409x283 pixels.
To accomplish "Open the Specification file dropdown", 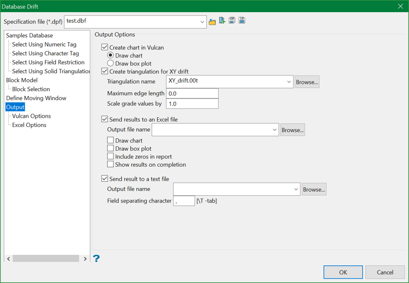I will tap(202, 22).
